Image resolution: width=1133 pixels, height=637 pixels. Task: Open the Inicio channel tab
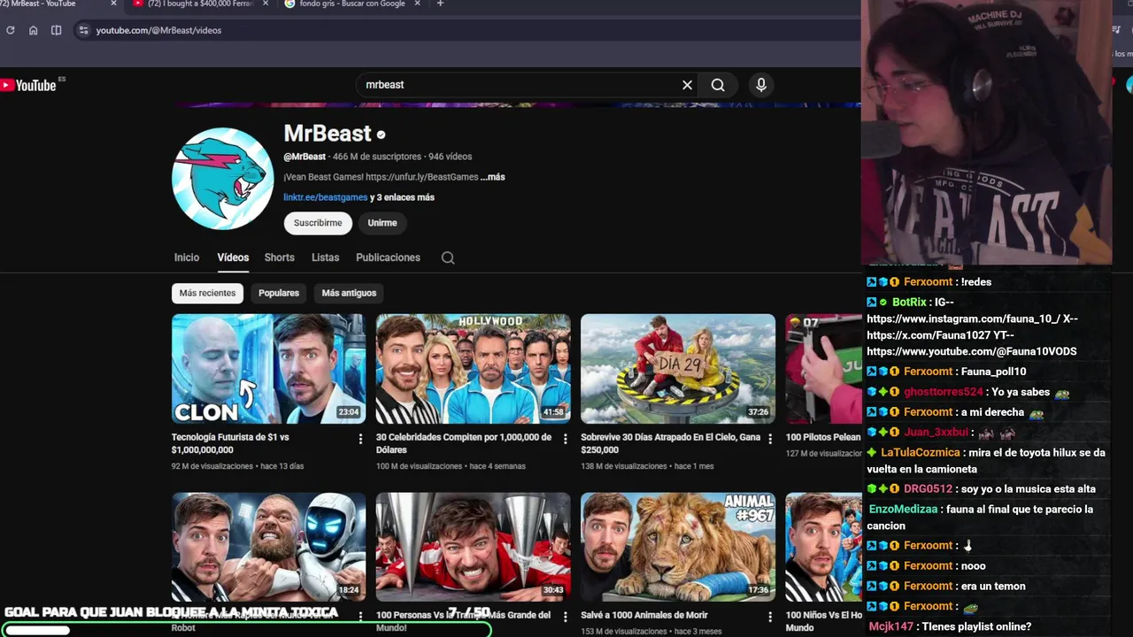[187, 257]
